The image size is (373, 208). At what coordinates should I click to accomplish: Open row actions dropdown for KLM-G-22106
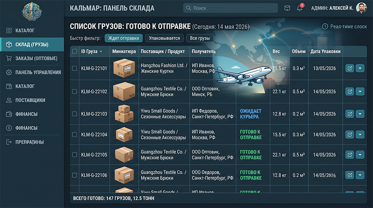(x=360, y=175)
